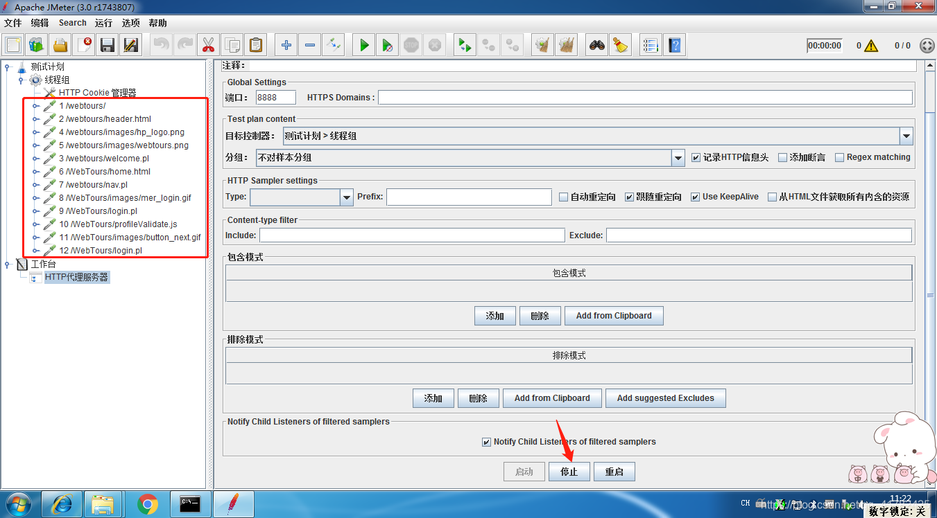Click the thread status circle icon
Image resolution: width=937 pixels, height=518 pixels.
927,46
